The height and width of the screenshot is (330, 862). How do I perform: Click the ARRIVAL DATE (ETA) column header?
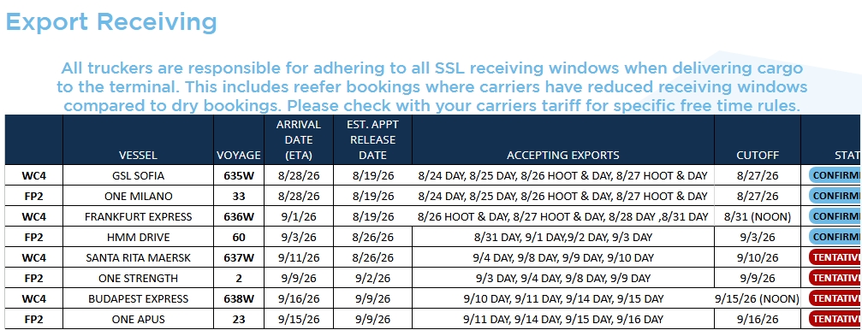(x=299, y=140)
